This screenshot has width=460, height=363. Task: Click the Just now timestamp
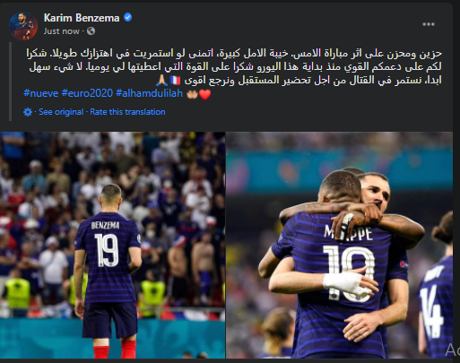pos(61,31)
